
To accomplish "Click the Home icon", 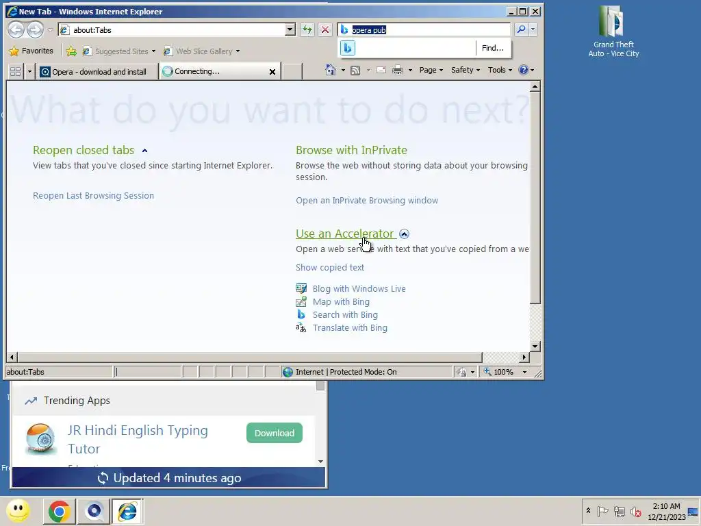I will 331,70.
